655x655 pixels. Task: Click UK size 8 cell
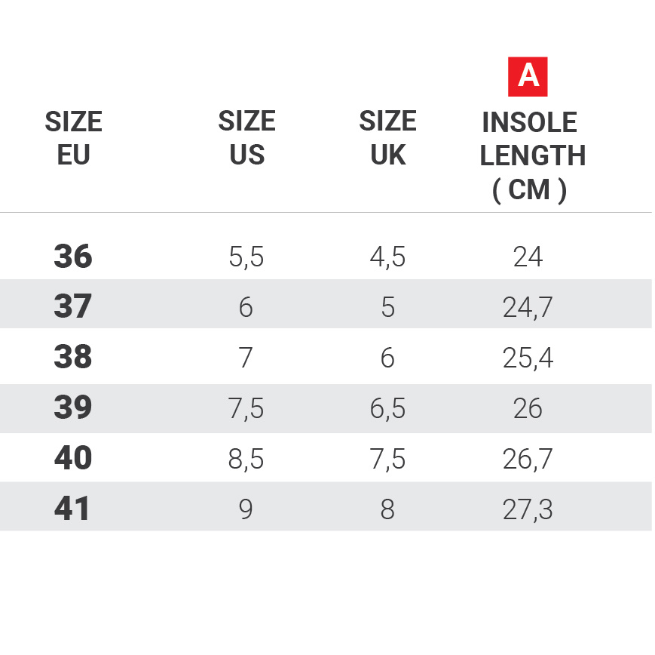coord(387,509)
